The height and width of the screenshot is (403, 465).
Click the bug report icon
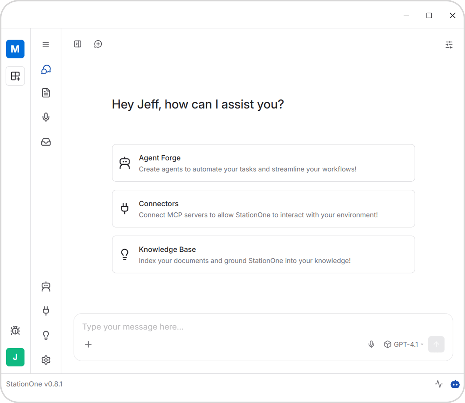point(15,331)
